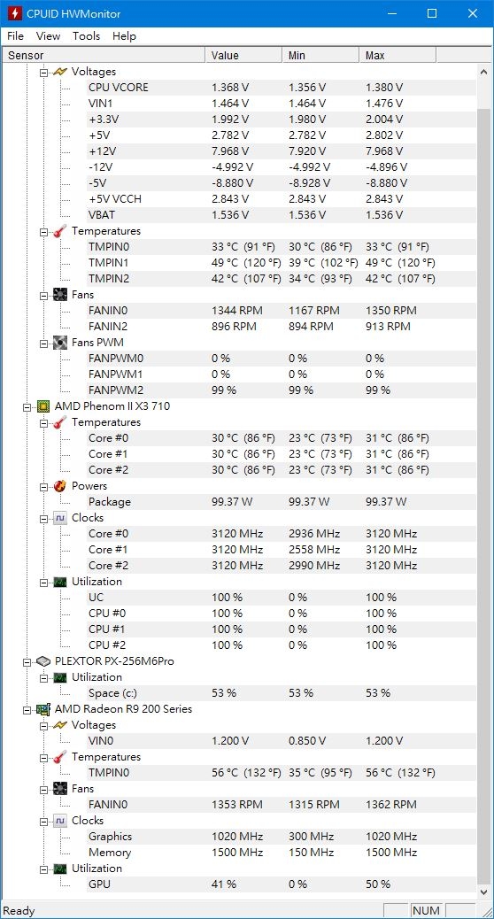Collapse the CPU Utilization section
Viewport: 494px width, 919px height.
coord(44,582)
